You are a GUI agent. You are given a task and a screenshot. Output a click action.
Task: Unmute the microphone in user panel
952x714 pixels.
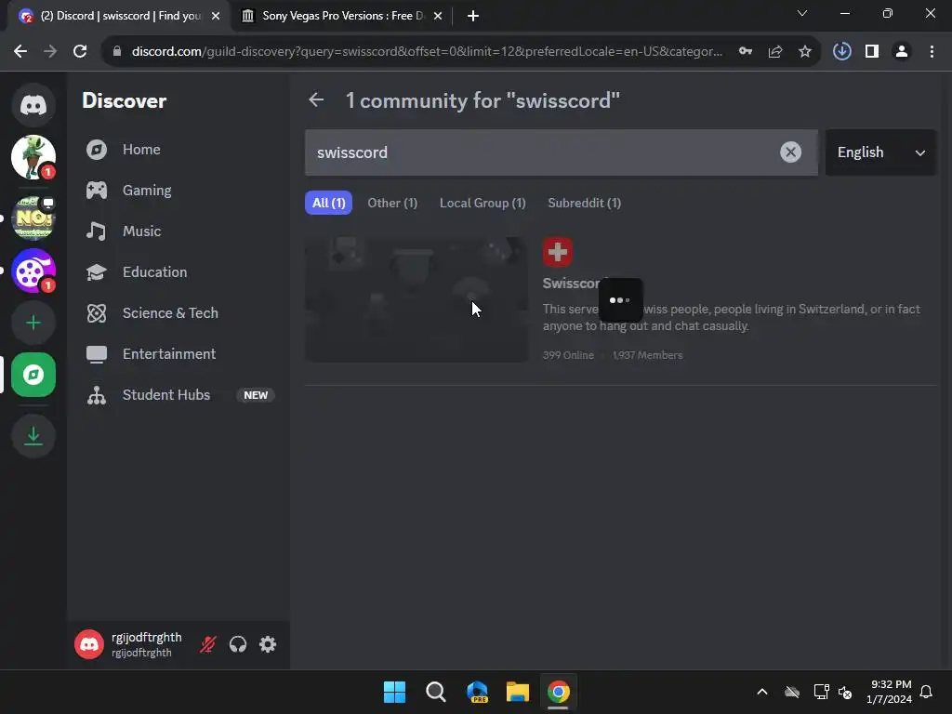208,644
